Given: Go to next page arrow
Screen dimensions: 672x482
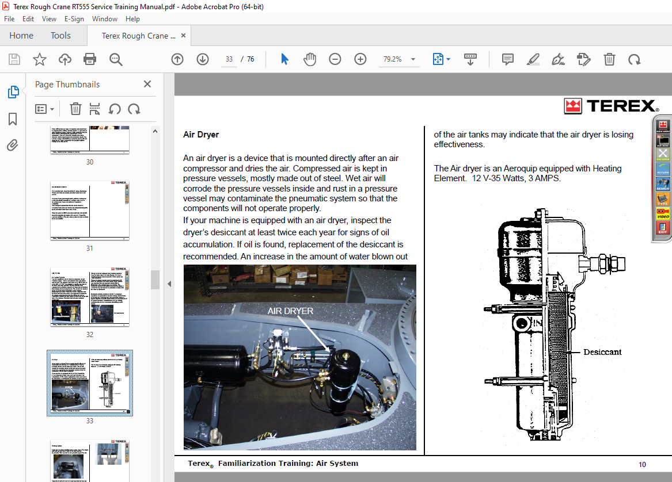Looking at the screenshot, I should (x=203, y=59).
